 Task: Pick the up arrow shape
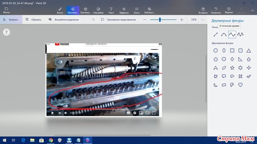pos(249,59)
